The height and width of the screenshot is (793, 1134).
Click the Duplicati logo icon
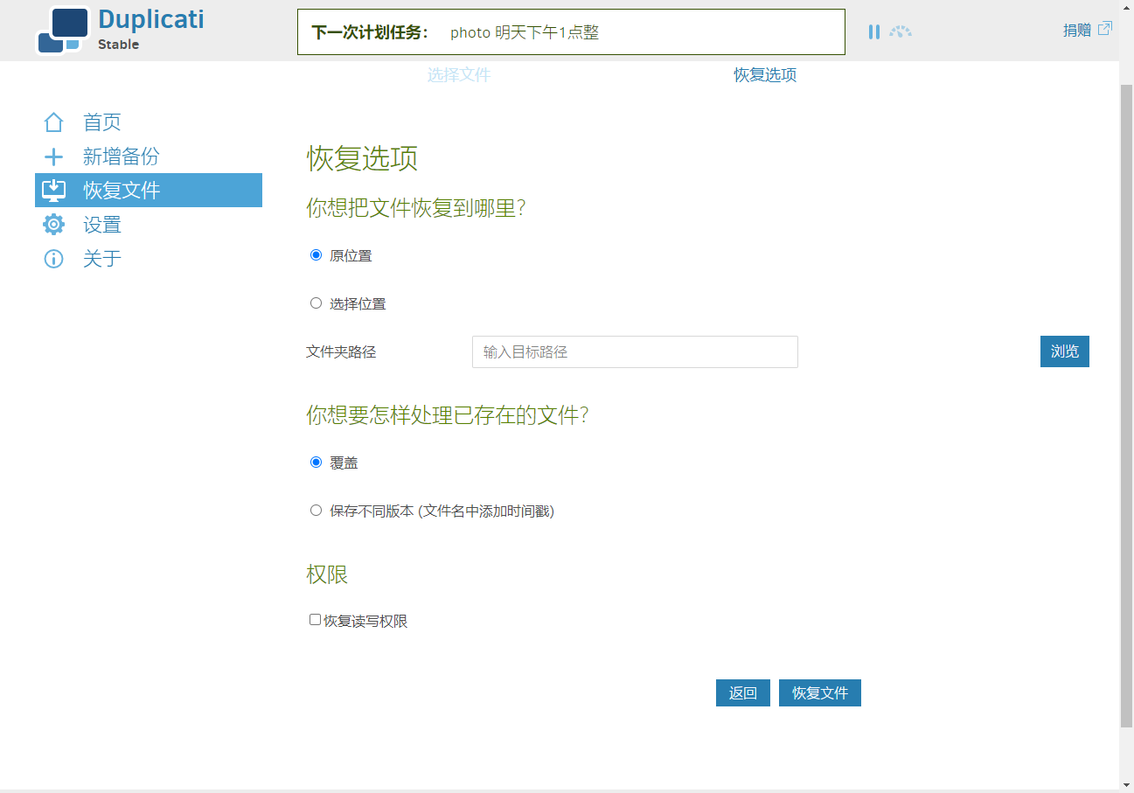pos(63,31)
